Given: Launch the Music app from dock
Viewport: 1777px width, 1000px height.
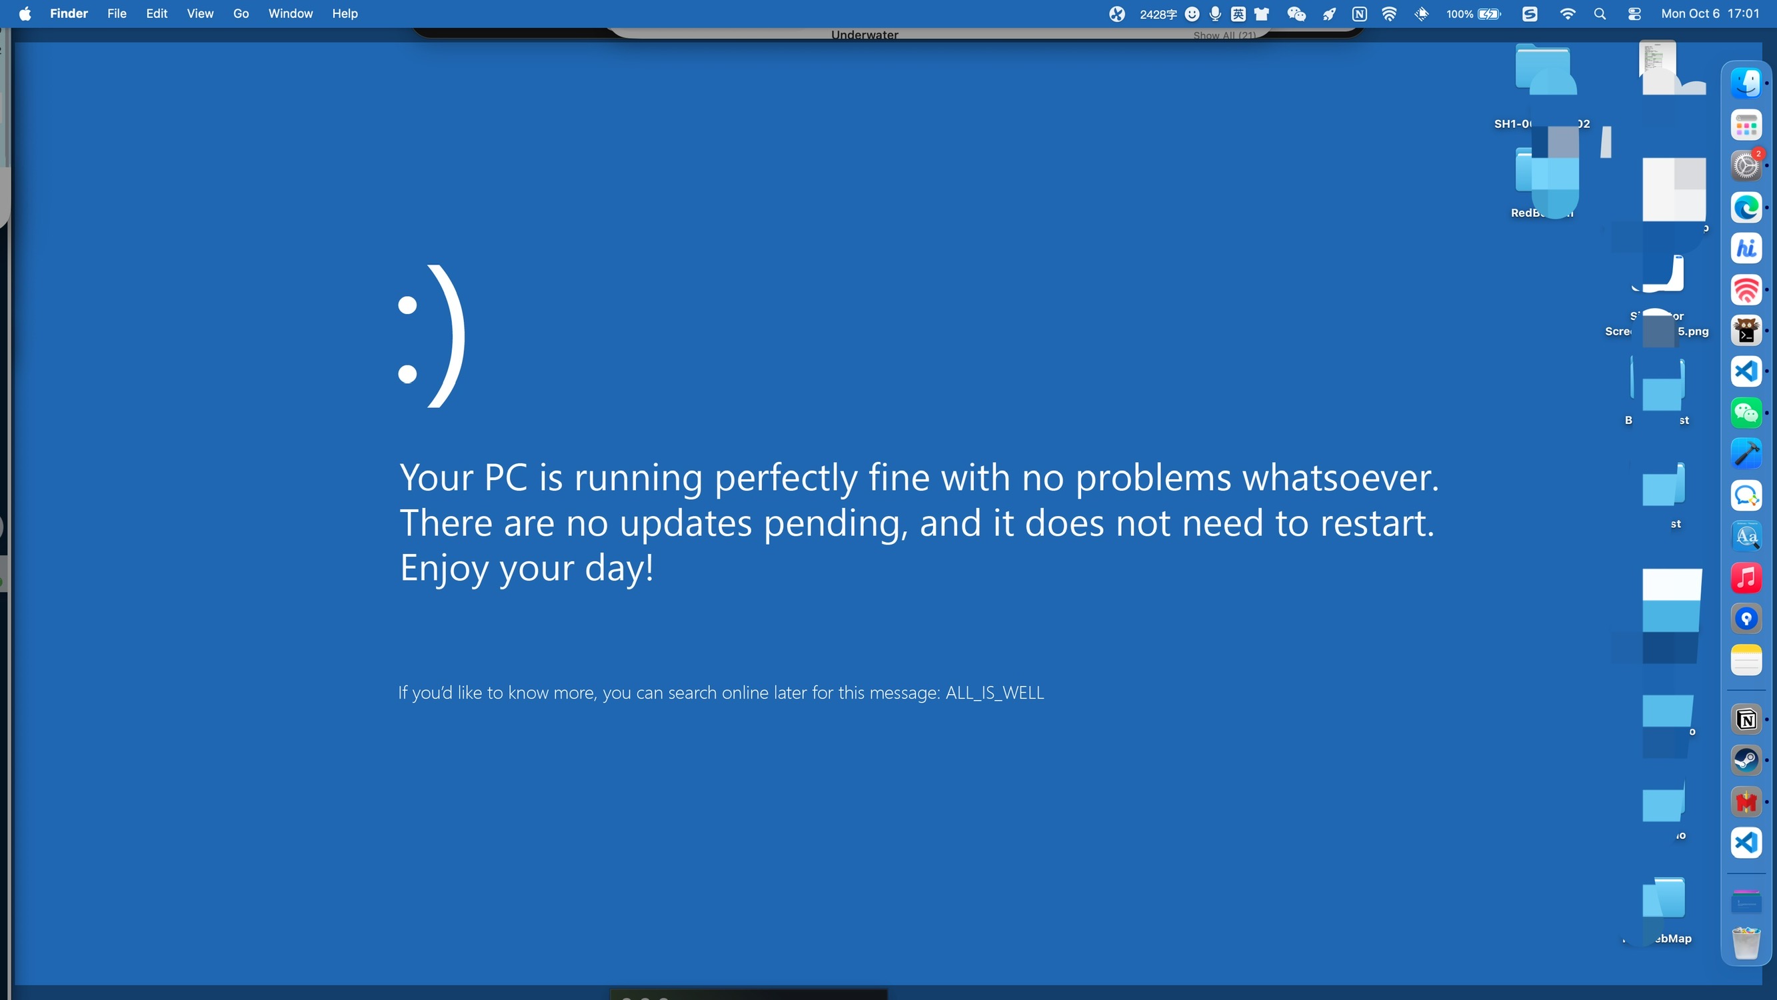Looking at the screenshot, I should tap(1746, 577).
